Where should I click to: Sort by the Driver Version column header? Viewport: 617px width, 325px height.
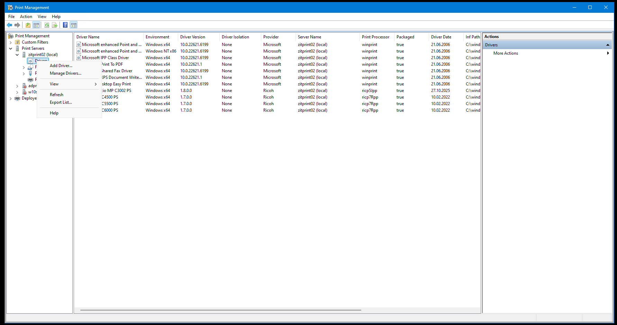pos(193,37)
